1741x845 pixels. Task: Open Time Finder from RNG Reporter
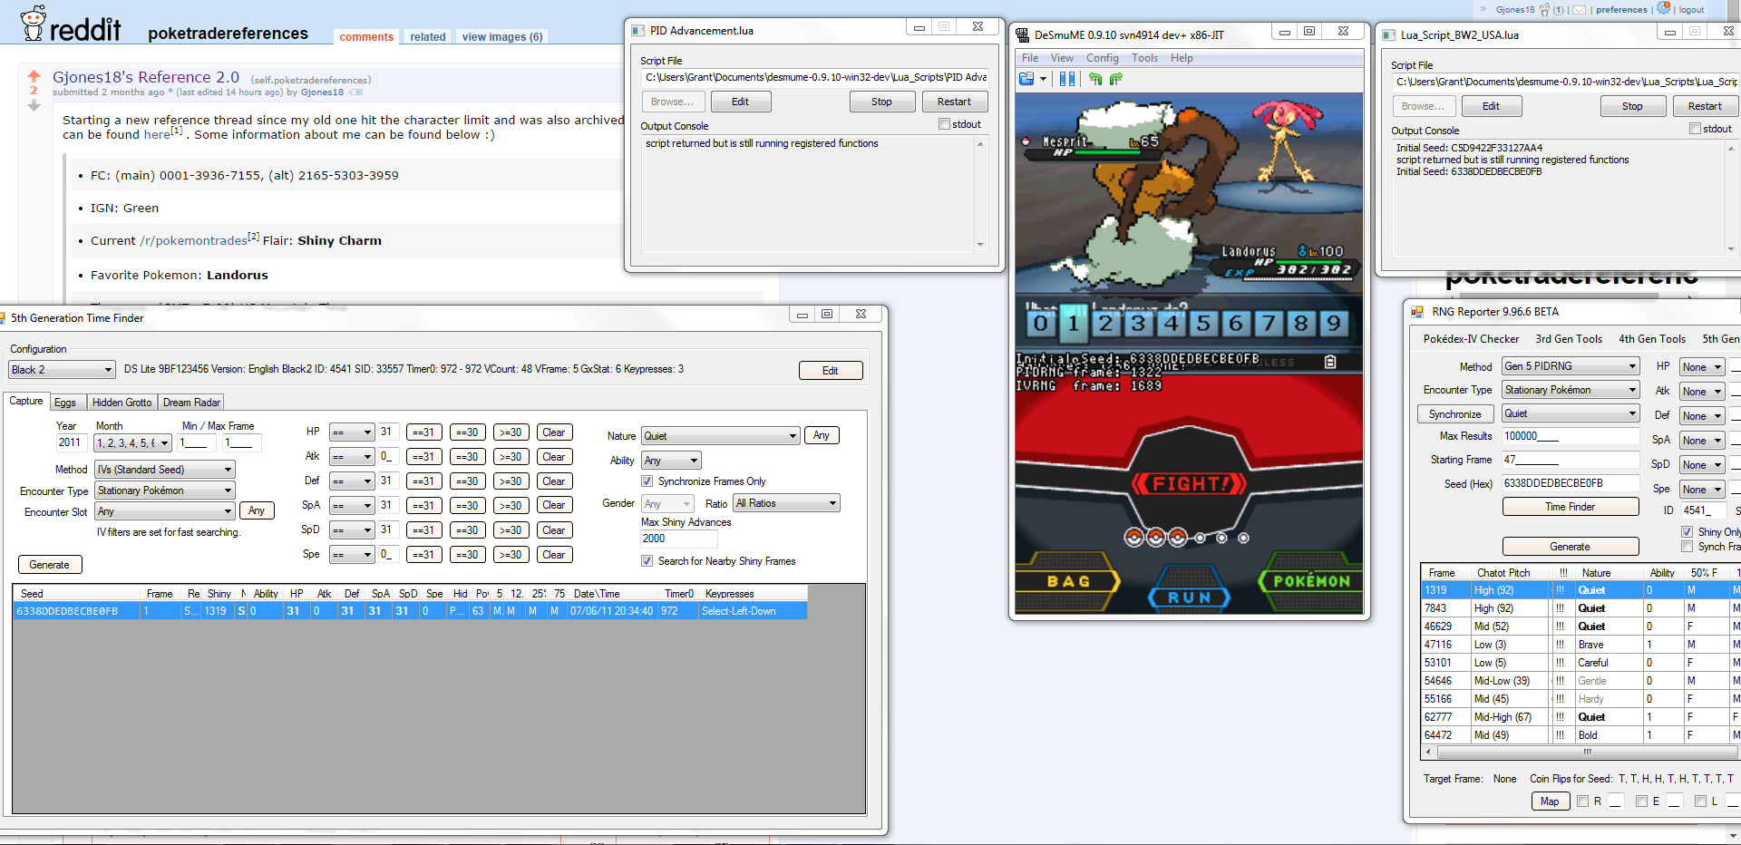[1571, 507]
